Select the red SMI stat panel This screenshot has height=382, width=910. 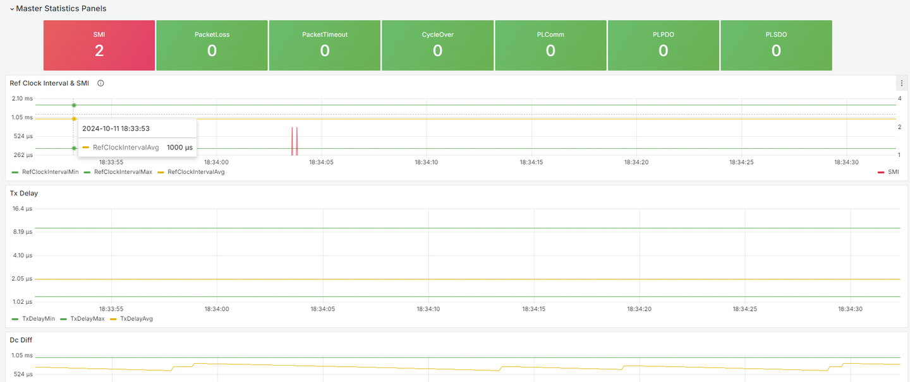click(x=99, y=45)
